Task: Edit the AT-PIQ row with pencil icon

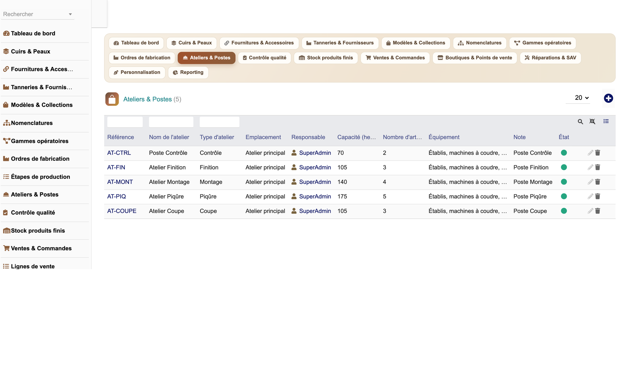Action: point(590,196)
